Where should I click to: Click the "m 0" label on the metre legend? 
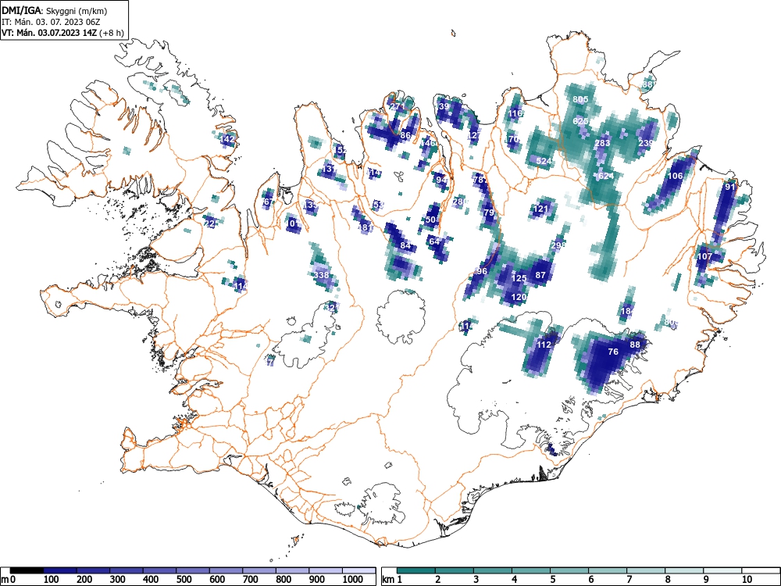click(x=9, y=580)
